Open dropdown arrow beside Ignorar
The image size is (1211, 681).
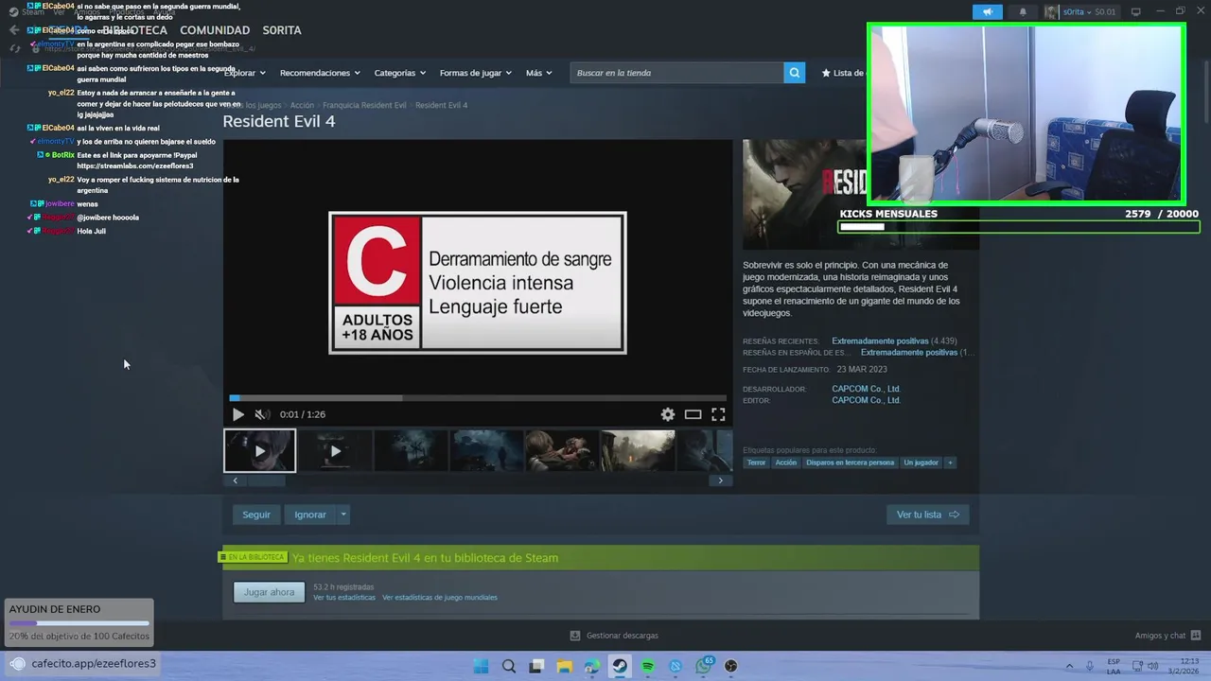tap(343, 515)
